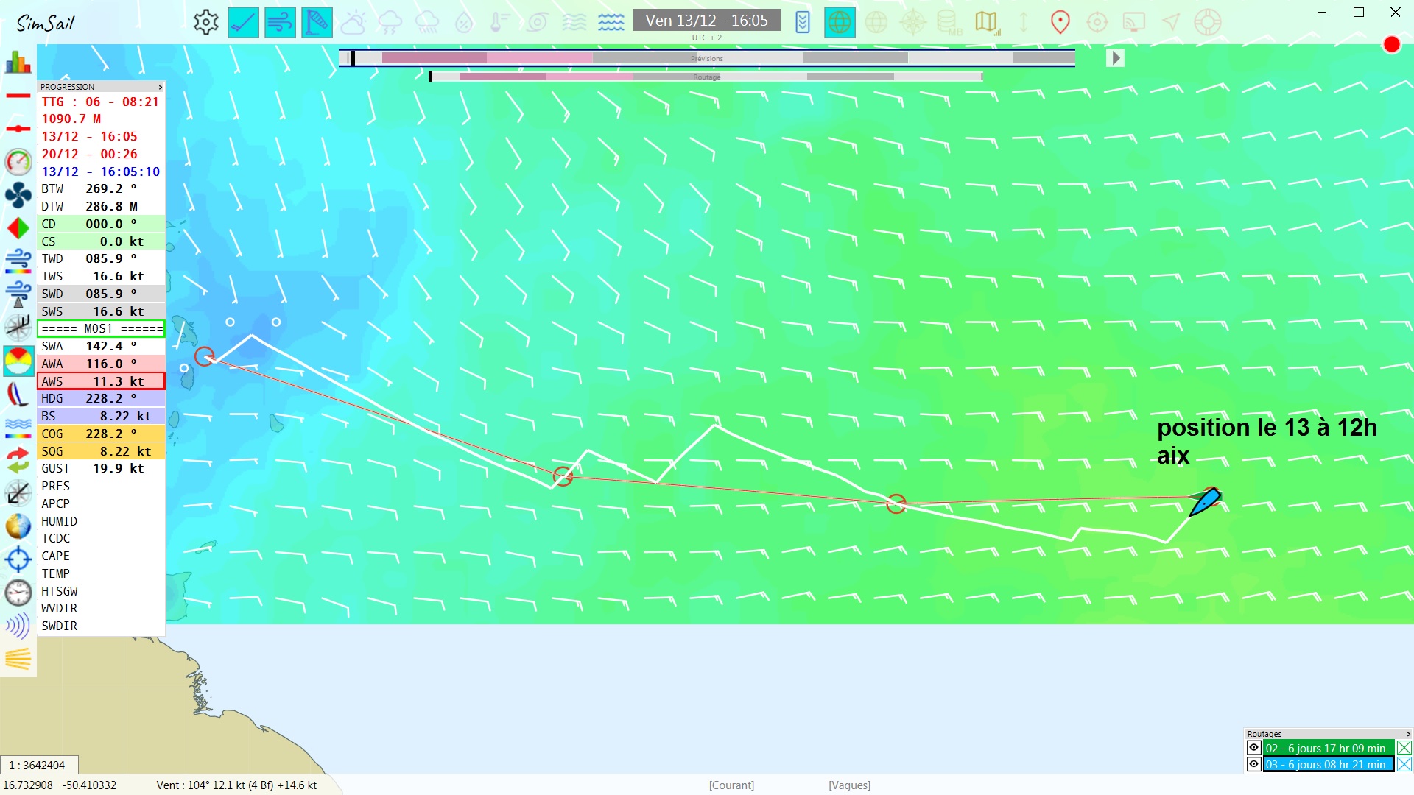Click the lifebuoy icon in the toolbar

pyautogui.click(x=1207, y=22)
